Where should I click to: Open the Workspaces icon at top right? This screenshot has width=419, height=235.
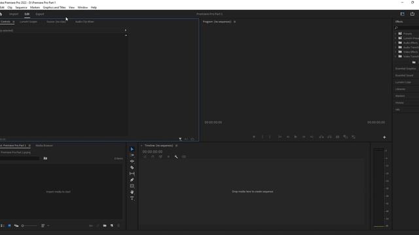403,14
